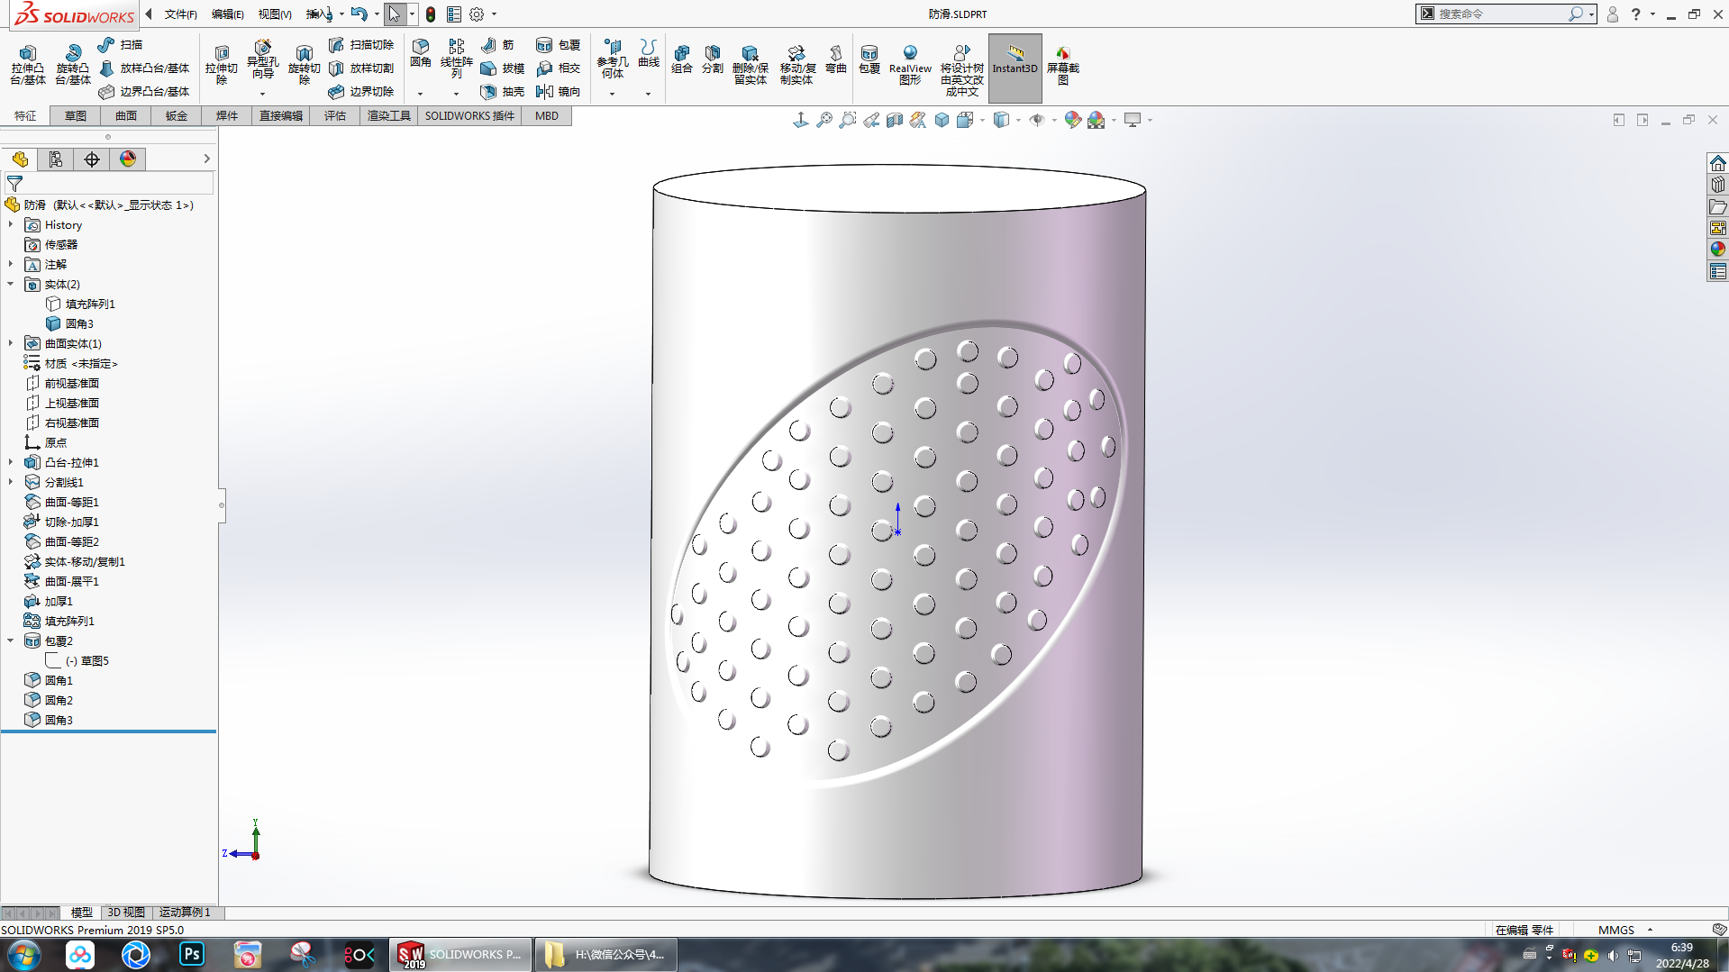Open the 文件(F) menu
1729x972 pixels.
click(180, 14)
